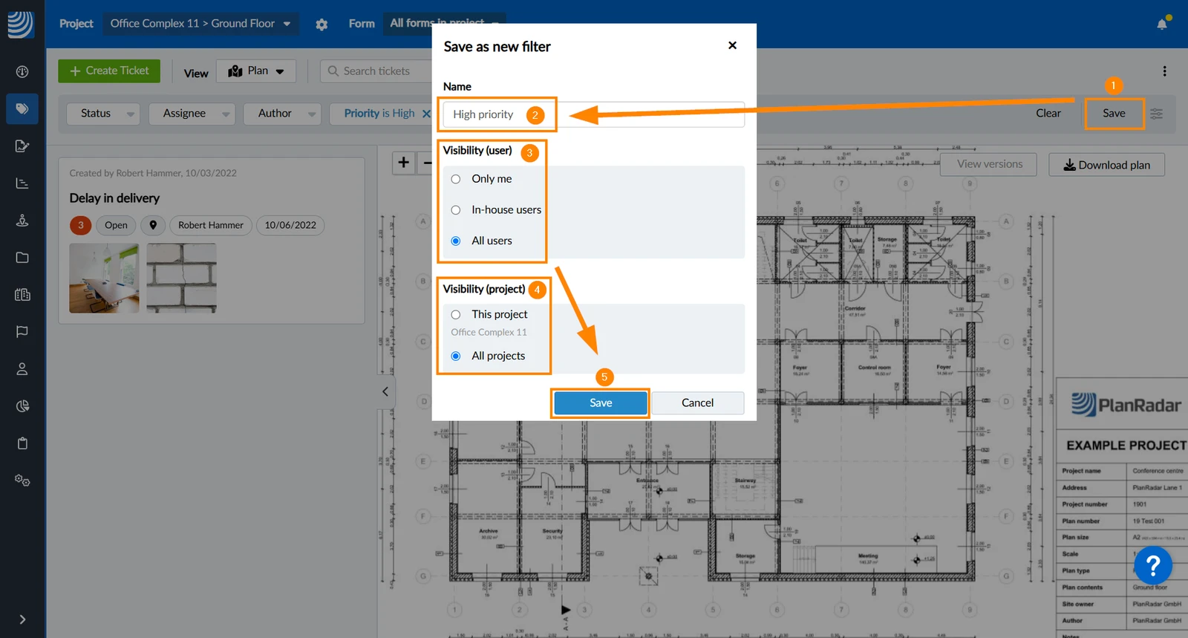
Task: Click the Search tickets field
Action: tap(377, 71)
